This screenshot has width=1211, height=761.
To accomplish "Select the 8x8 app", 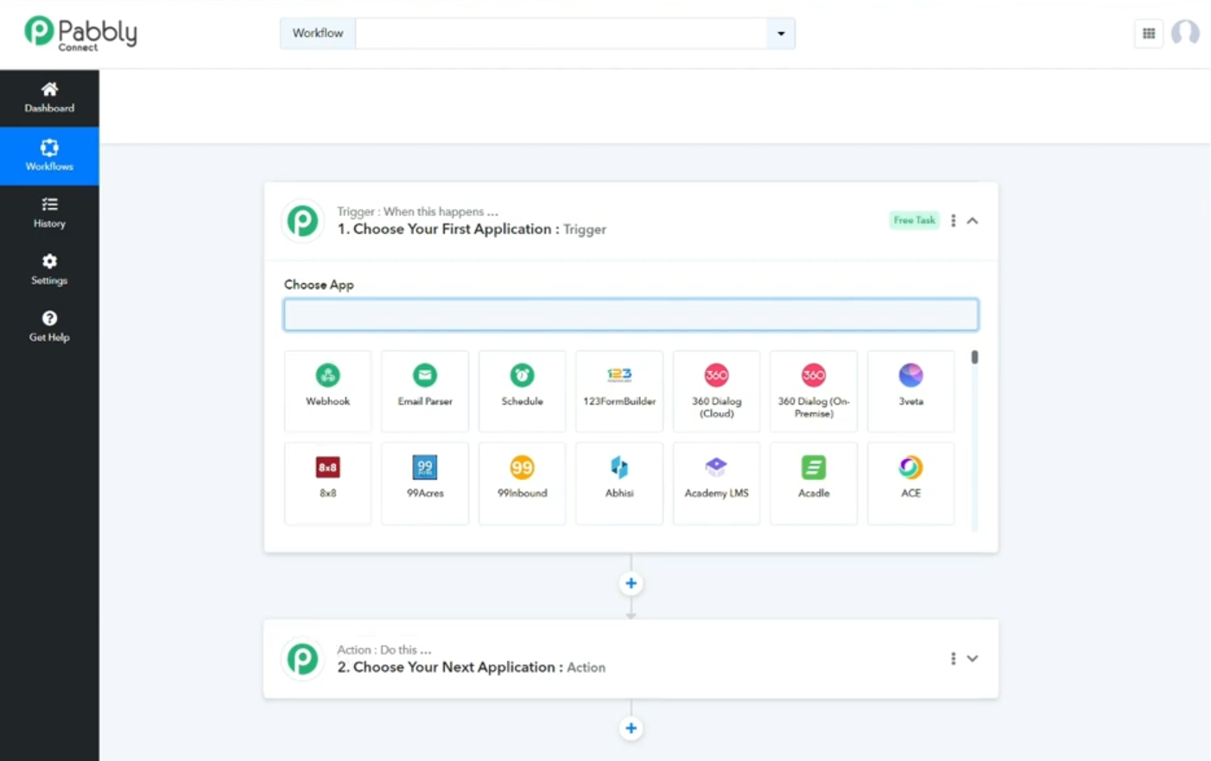I will tap(327, 483).
